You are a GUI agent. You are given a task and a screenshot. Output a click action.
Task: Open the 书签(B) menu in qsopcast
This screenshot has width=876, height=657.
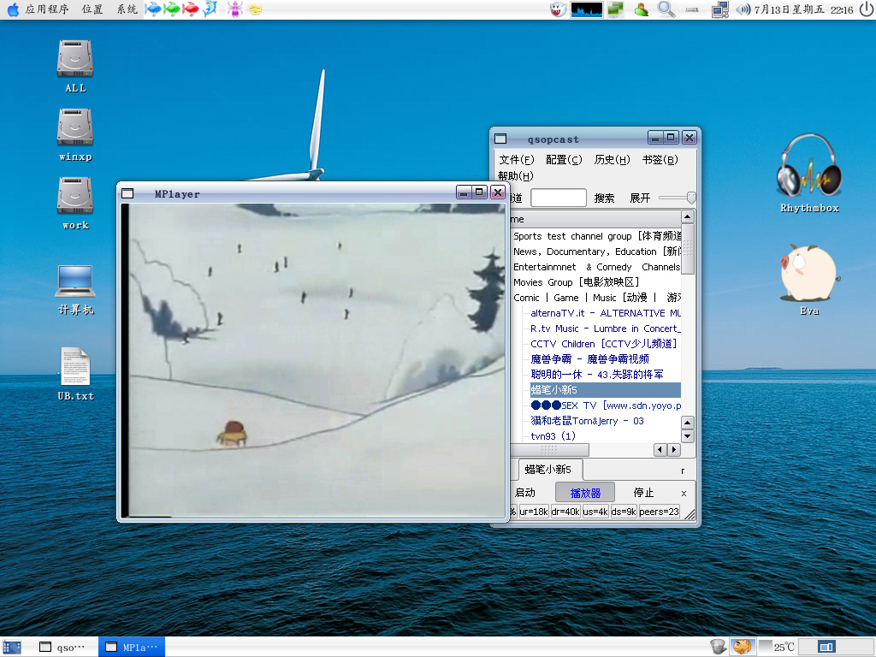tap(660, 160)
